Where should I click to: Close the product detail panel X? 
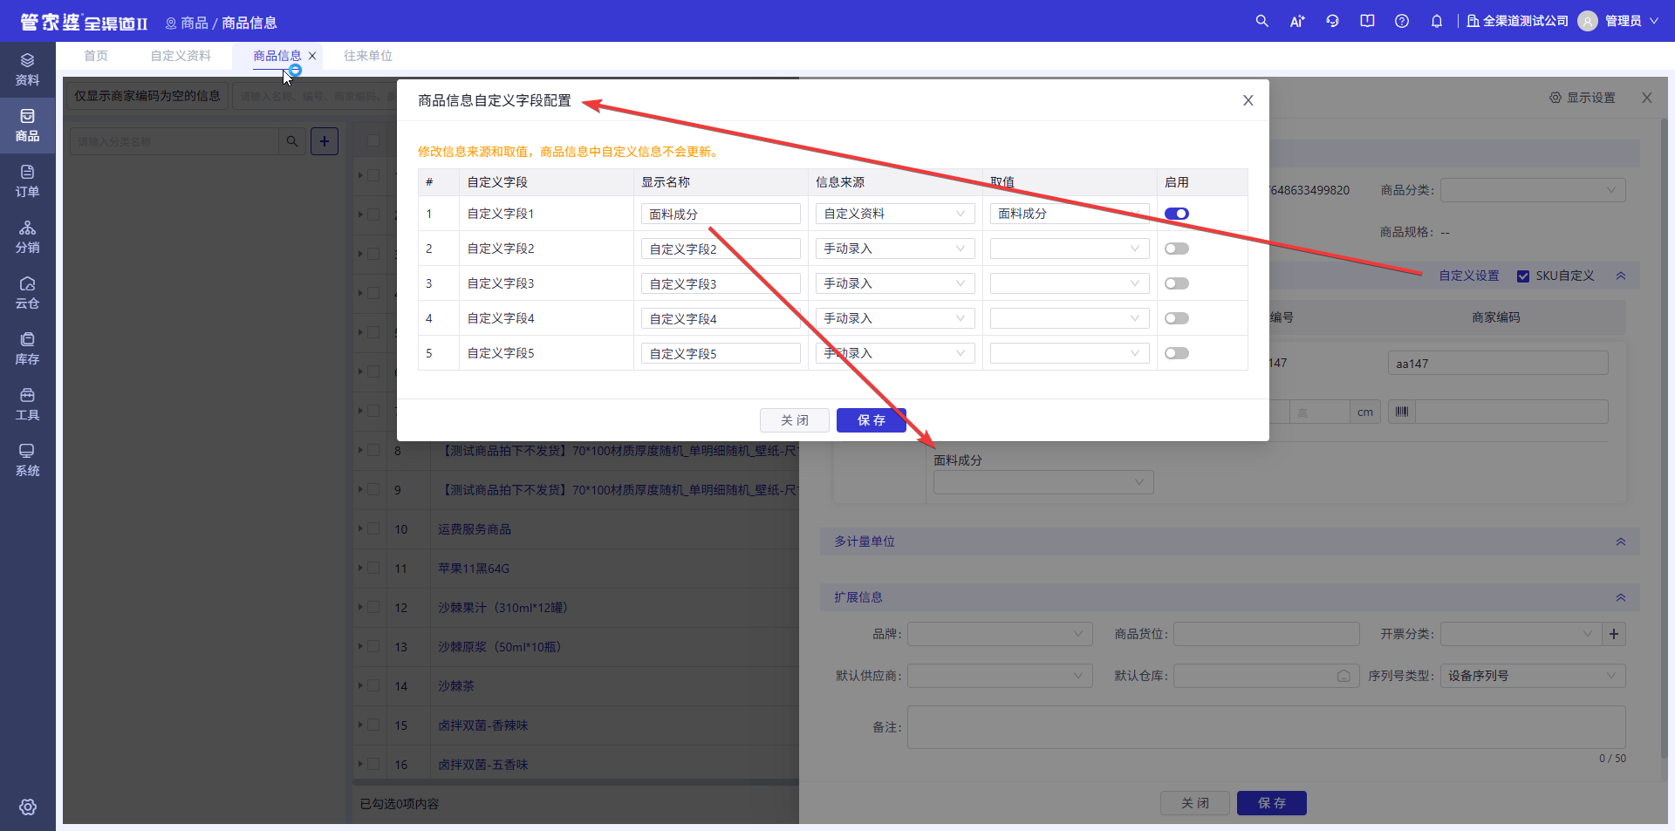click(1647, 98)
